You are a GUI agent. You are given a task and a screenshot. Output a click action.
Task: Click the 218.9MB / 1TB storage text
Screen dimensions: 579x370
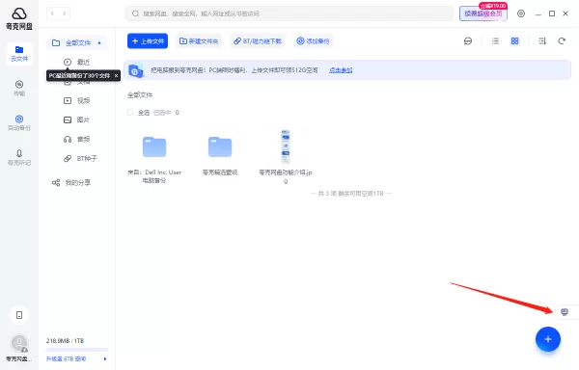65,340
